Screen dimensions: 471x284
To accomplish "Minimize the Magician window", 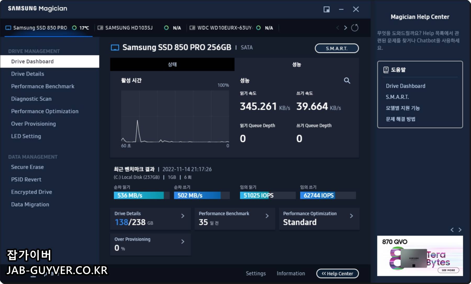I will (341, 9).
